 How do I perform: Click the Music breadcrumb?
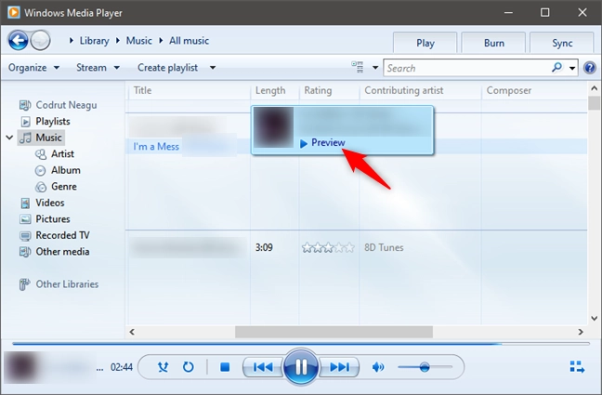pos(139,41)
